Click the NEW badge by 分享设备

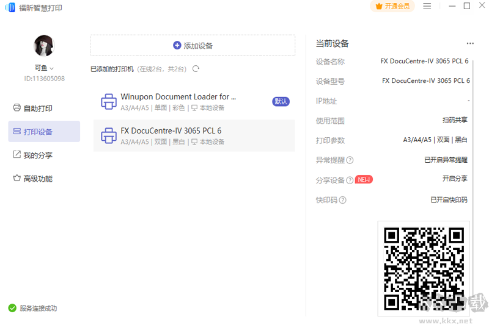[x=364, y=179]
